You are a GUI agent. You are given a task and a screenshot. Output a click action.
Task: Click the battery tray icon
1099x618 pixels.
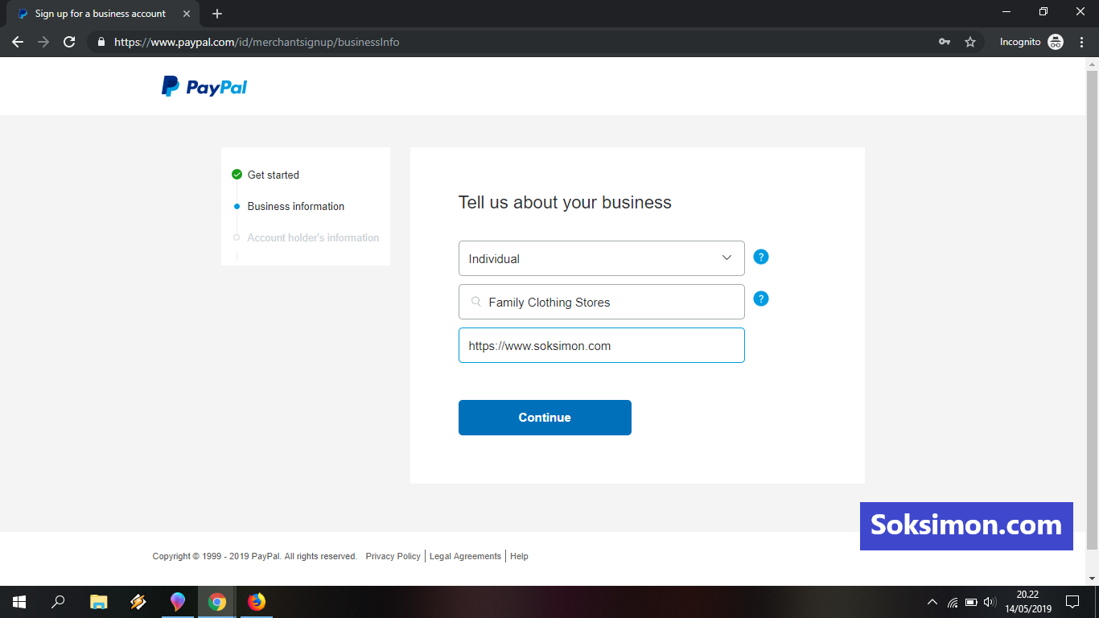coord(971,602)
